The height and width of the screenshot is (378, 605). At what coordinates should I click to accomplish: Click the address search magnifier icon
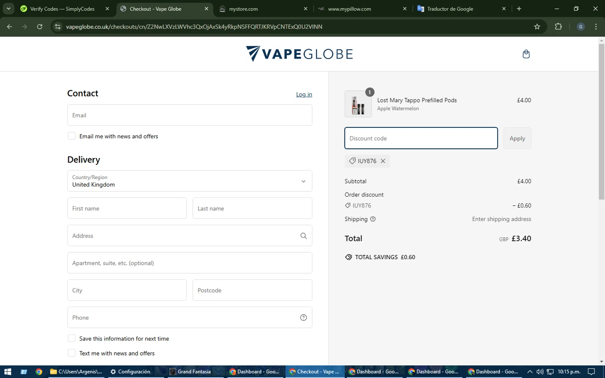pyautogui.click(x=303, y=236)
